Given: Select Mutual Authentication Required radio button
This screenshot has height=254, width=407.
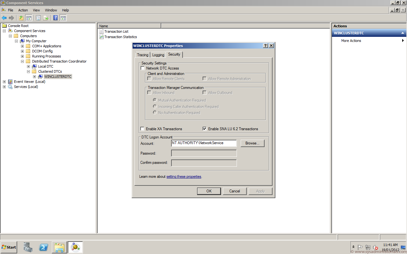Looking at the screenshot, I should point(155,100).
